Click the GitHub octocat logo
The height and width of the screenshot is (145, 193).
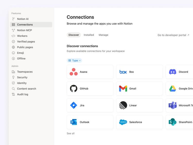tap(74, 88)
